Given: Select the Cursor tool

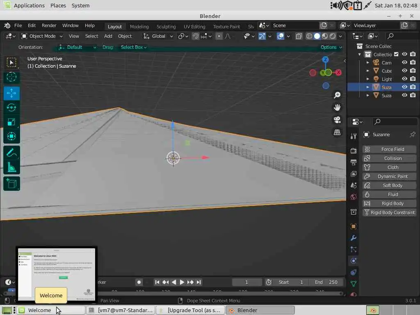Looking at the screenshot, I should coord(11,77).
